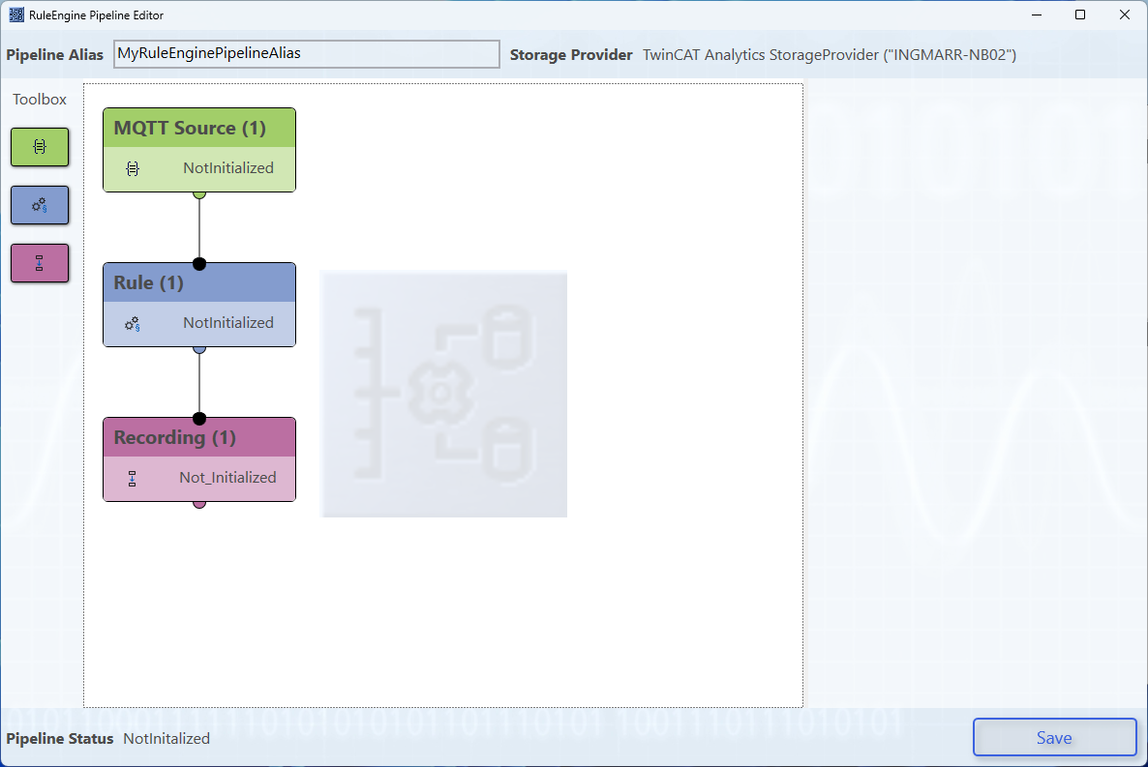1148x767 pixels.
Task: Click the Pipeline Alias label
Action: click(55, 55)
